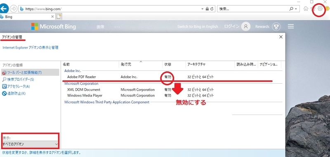Click the user avatar icon beside ログイン
The image size is (330, 157).
click(246, 26)
